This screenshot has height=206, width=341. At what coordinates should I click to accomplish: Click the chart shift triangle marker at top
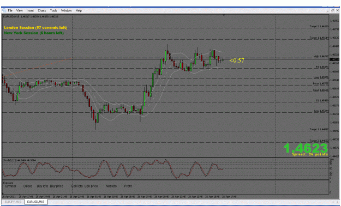pyautogui.click(x=224, y=15)
